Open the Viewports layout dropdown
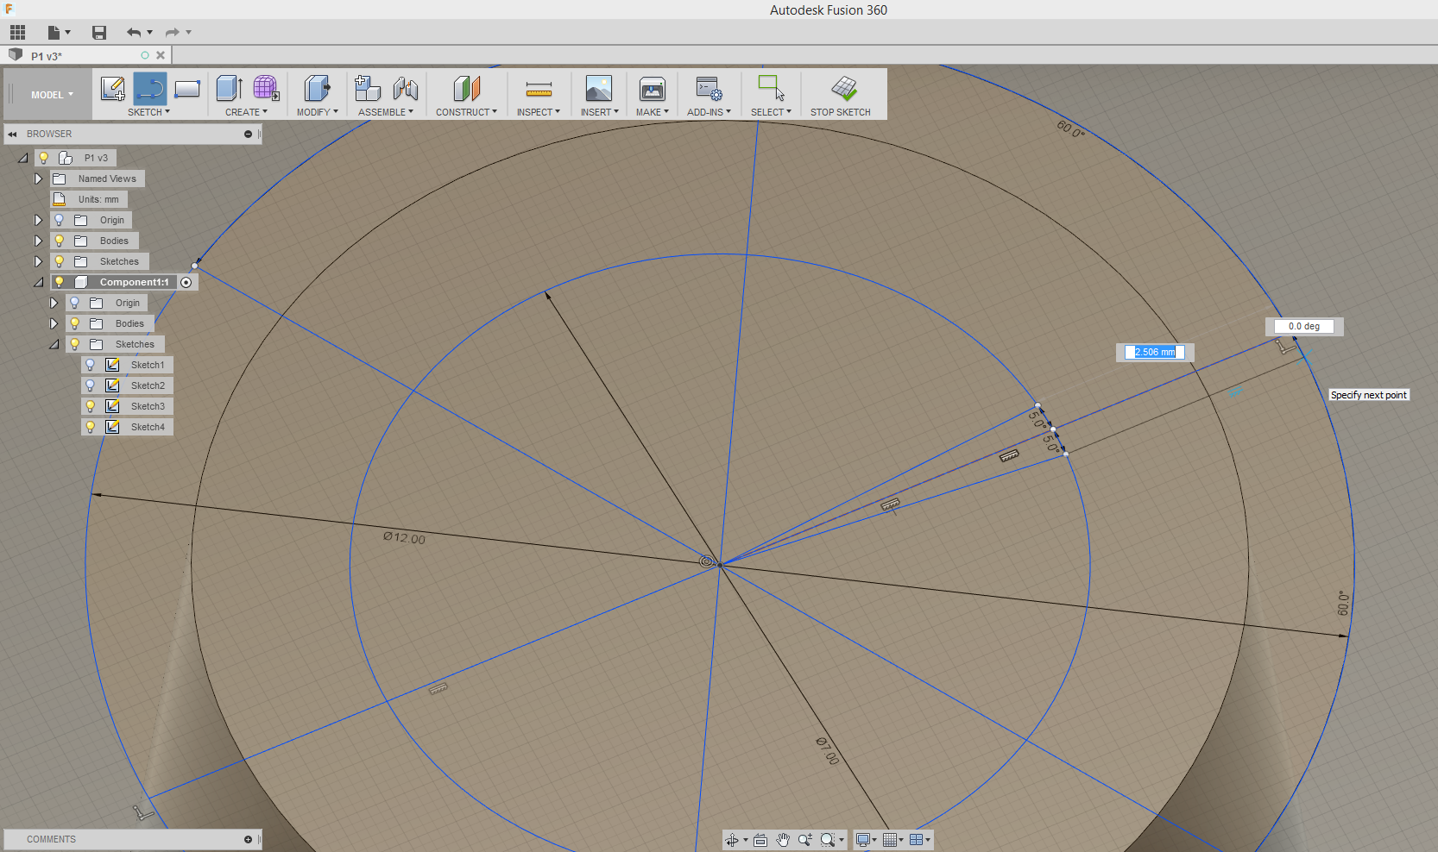Viewport: 1438px width, 852px height. pos(919,840)
